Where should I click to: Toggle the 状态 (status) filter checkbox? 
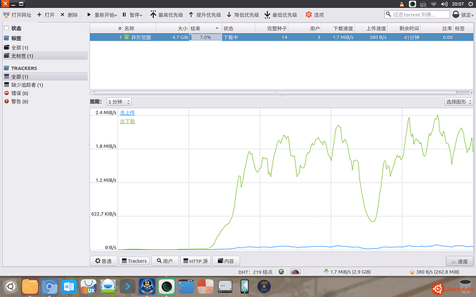(6, 28)
